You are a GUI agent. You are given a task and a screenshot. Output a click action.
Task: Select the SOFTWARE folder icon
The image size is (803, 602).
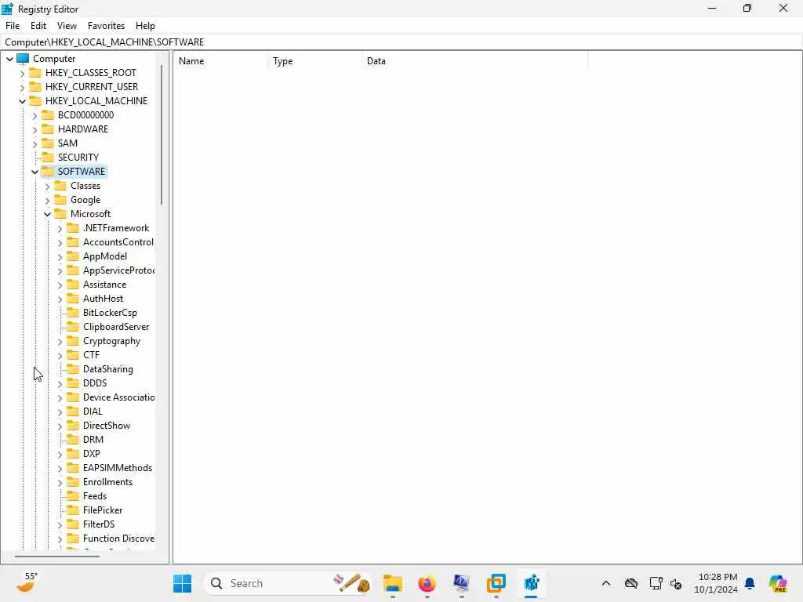click(x=48, y=171)
